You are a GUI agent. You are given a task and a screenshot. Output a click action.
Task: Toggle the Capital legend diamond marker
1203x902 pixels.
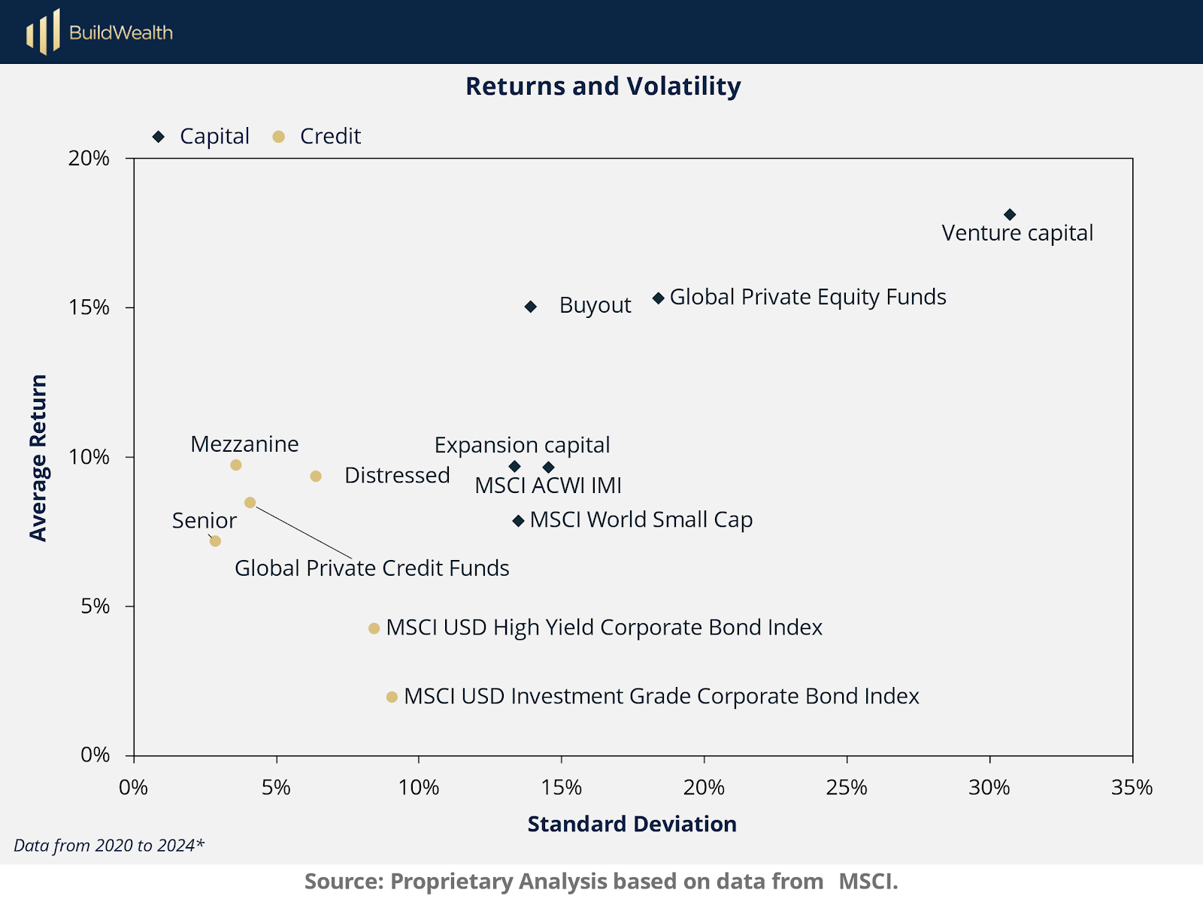tap(159, 137)
